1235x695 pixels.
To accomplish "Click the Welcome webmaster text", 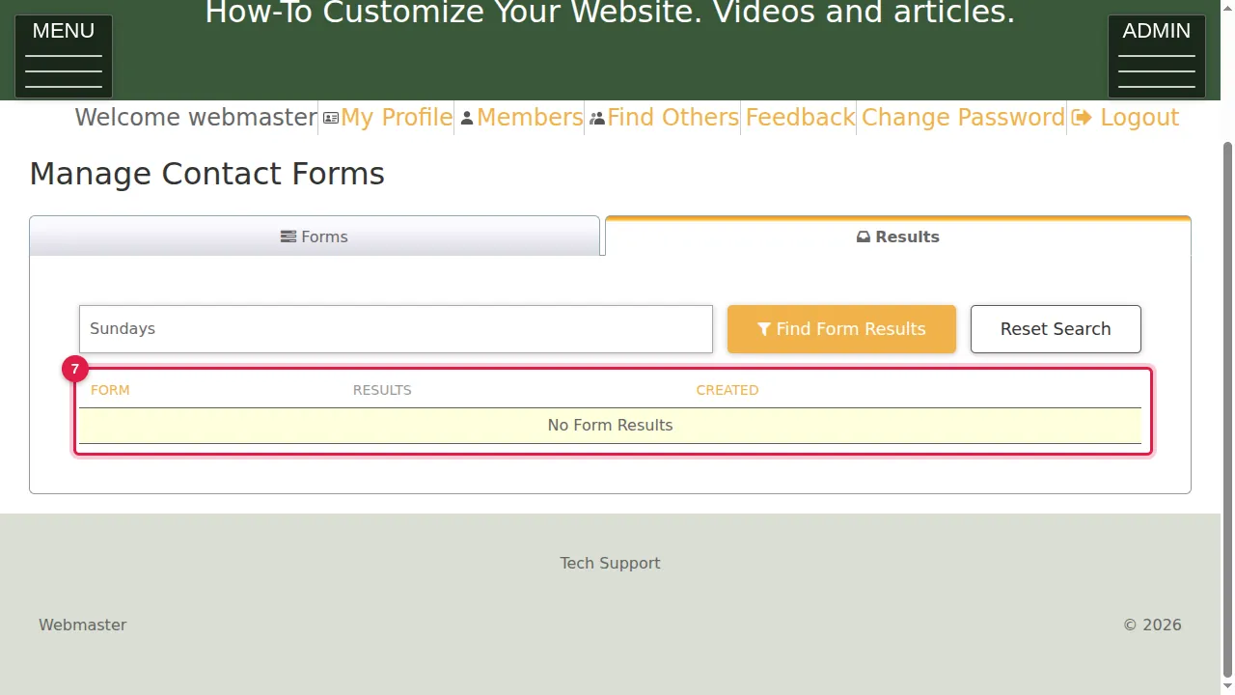I will pyautogui.click(x=196, y=118).
